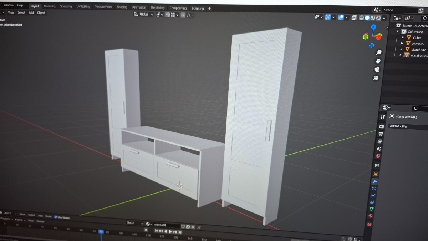Screen dimensions: 428x241
Task: Toggle camera view with the camera icon
Action: [377, 69]
